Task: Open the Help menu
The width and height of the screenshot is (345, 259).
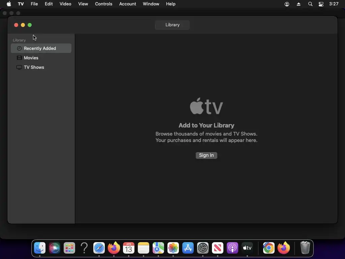Action: pos(171,4)
